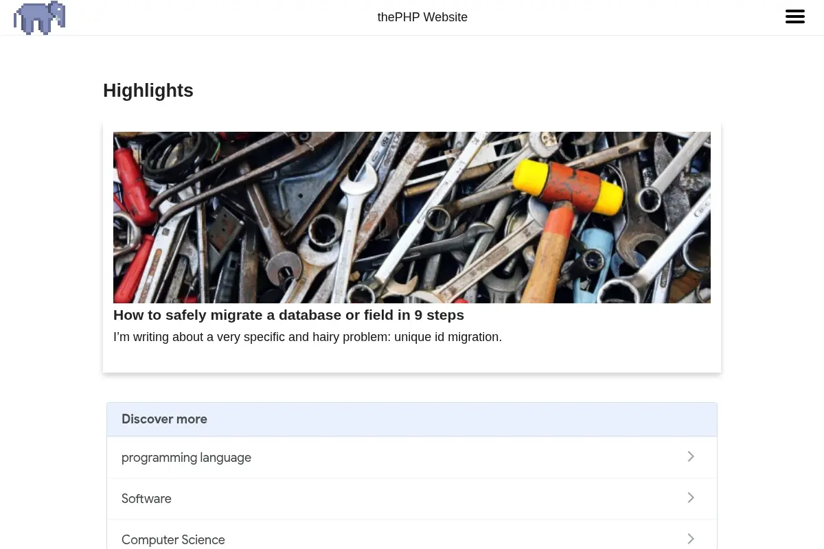Open the tools photo article image

[x=412, y=218]
